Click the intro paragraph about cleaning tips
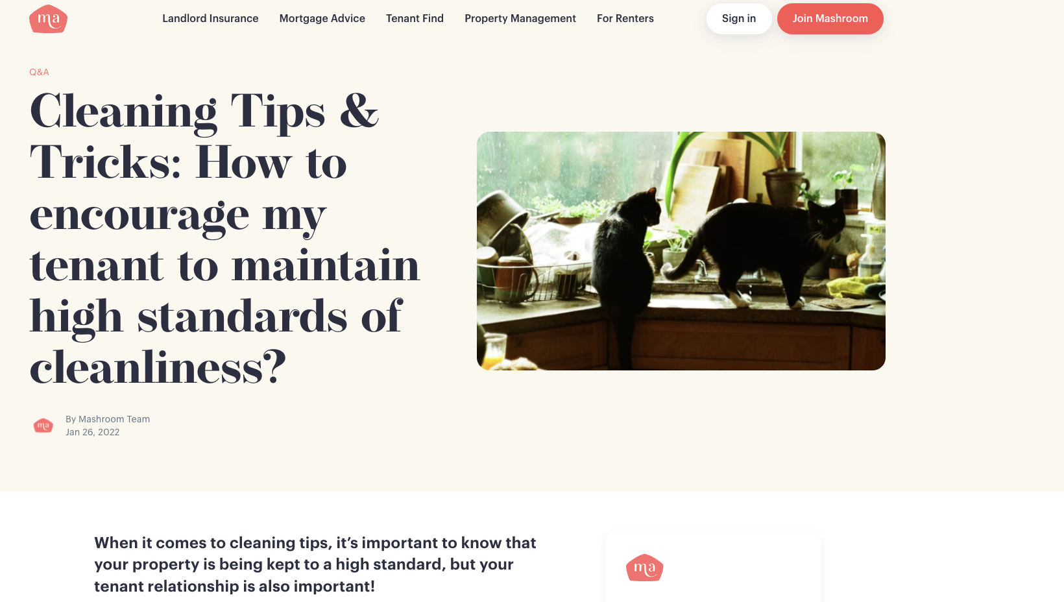1064x602 pixels. click(x=315, y=564)
